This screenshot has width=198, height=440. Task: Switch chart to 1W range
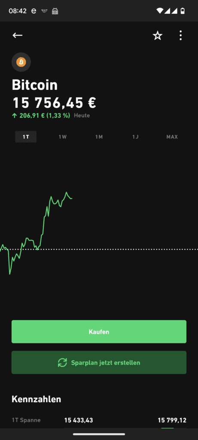point(63,137)
